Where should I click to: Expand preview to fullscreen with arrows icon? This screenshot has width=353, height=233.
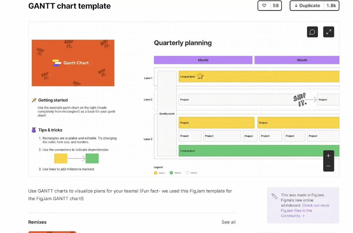(x=329, y=32)
